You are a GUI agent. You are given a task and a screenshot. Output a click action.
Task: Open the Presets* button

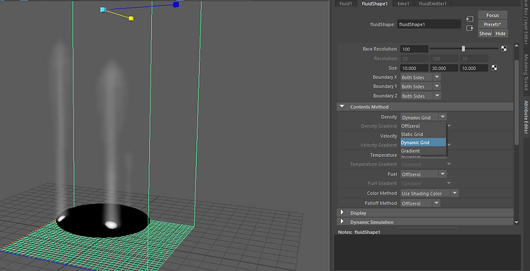pos(492,24)
